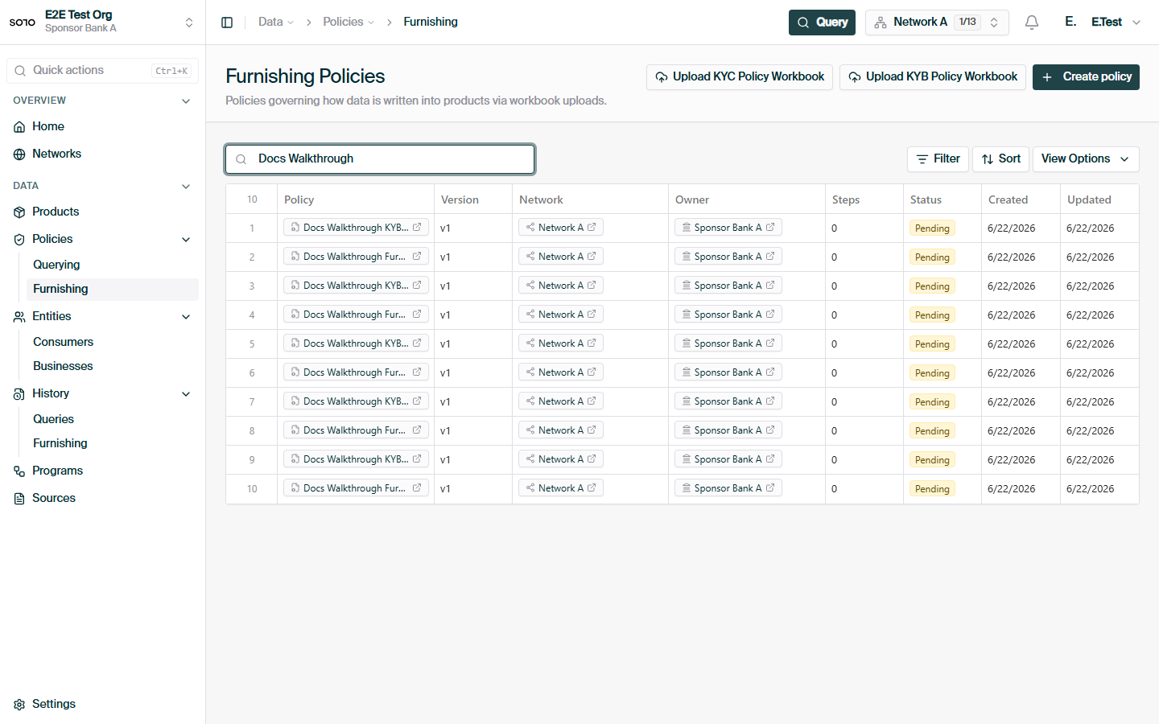This screenshot has width=1159, height=724.
Task: Open Businesses entities page
Action: point(63,366)
